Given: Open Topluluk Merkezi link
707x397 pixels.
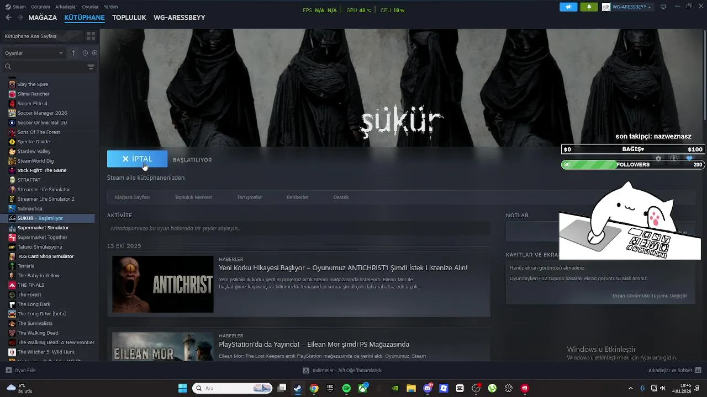Looking at the screenshot, I should pos(193,197).
